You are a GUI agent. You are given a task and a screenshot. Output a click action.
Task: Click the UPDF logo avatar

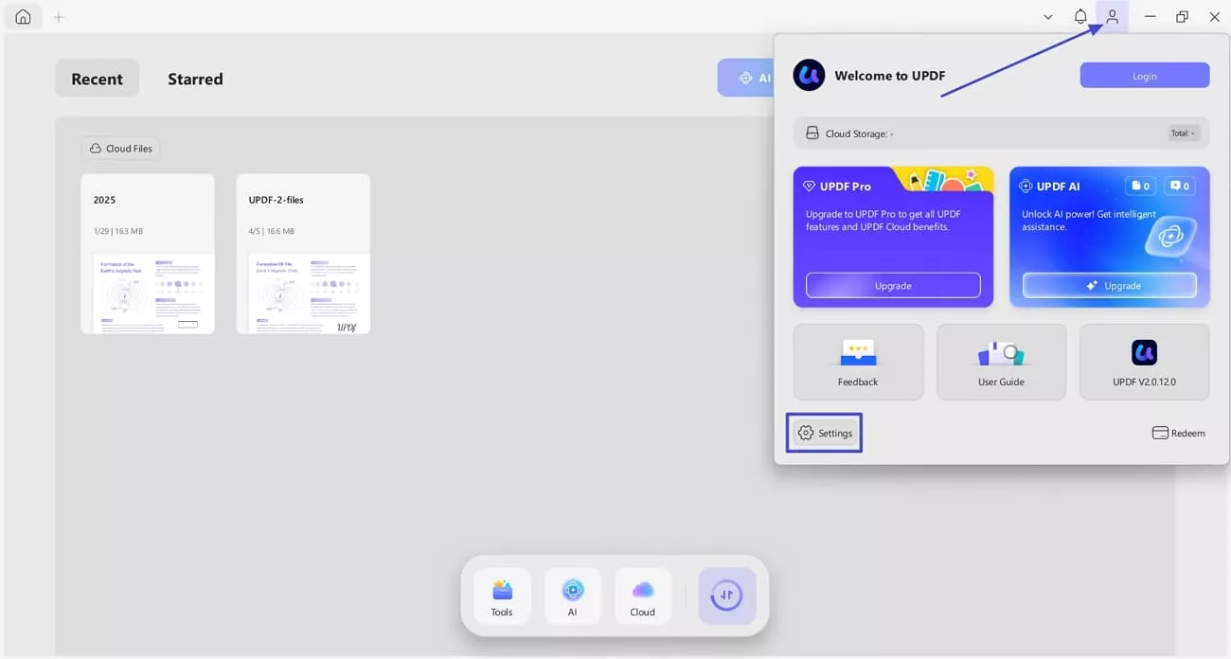pyautogui.click(x=809, y=75)
